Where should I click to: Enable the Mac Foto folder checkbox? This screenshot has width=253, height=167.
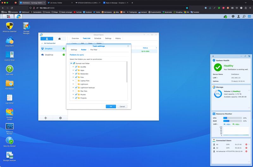coord(76,91)
